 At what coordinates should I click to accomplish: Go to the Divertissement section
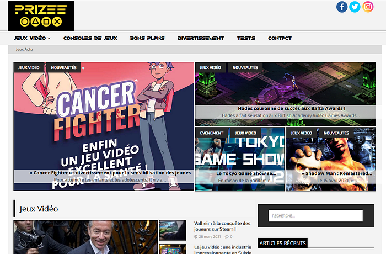click(x=201, y=38)
